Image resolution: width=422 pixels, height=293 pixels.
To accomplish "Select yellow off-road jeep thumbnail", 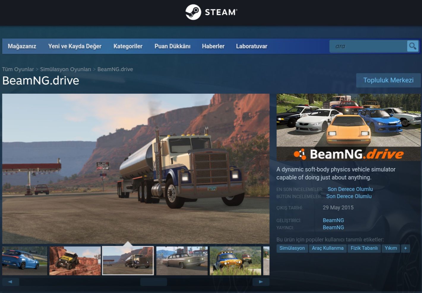I will point(75,261).
